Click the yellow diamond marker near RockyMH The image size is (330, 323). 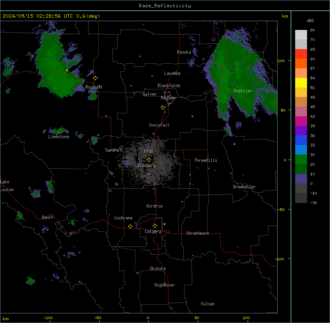(96, 78)
